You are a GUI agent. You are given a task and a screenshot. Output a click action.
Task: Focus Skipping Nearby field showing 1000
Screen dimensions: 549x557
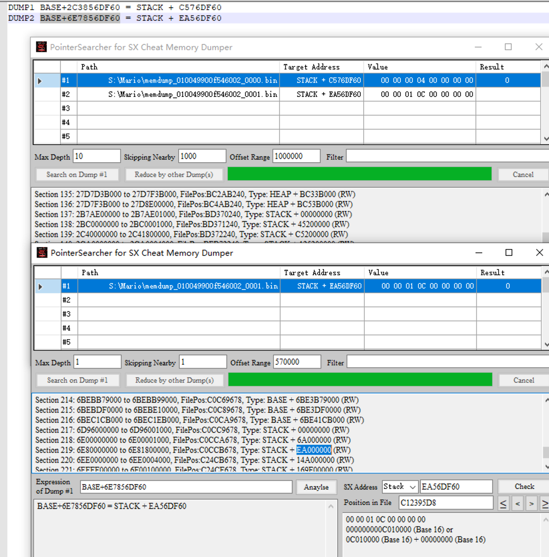202,156
